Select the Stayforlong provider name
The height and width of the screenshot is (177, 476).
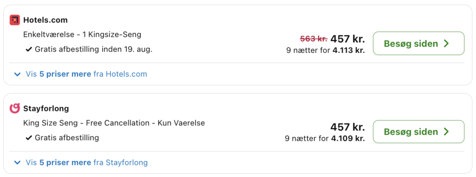tap(46, 108)
